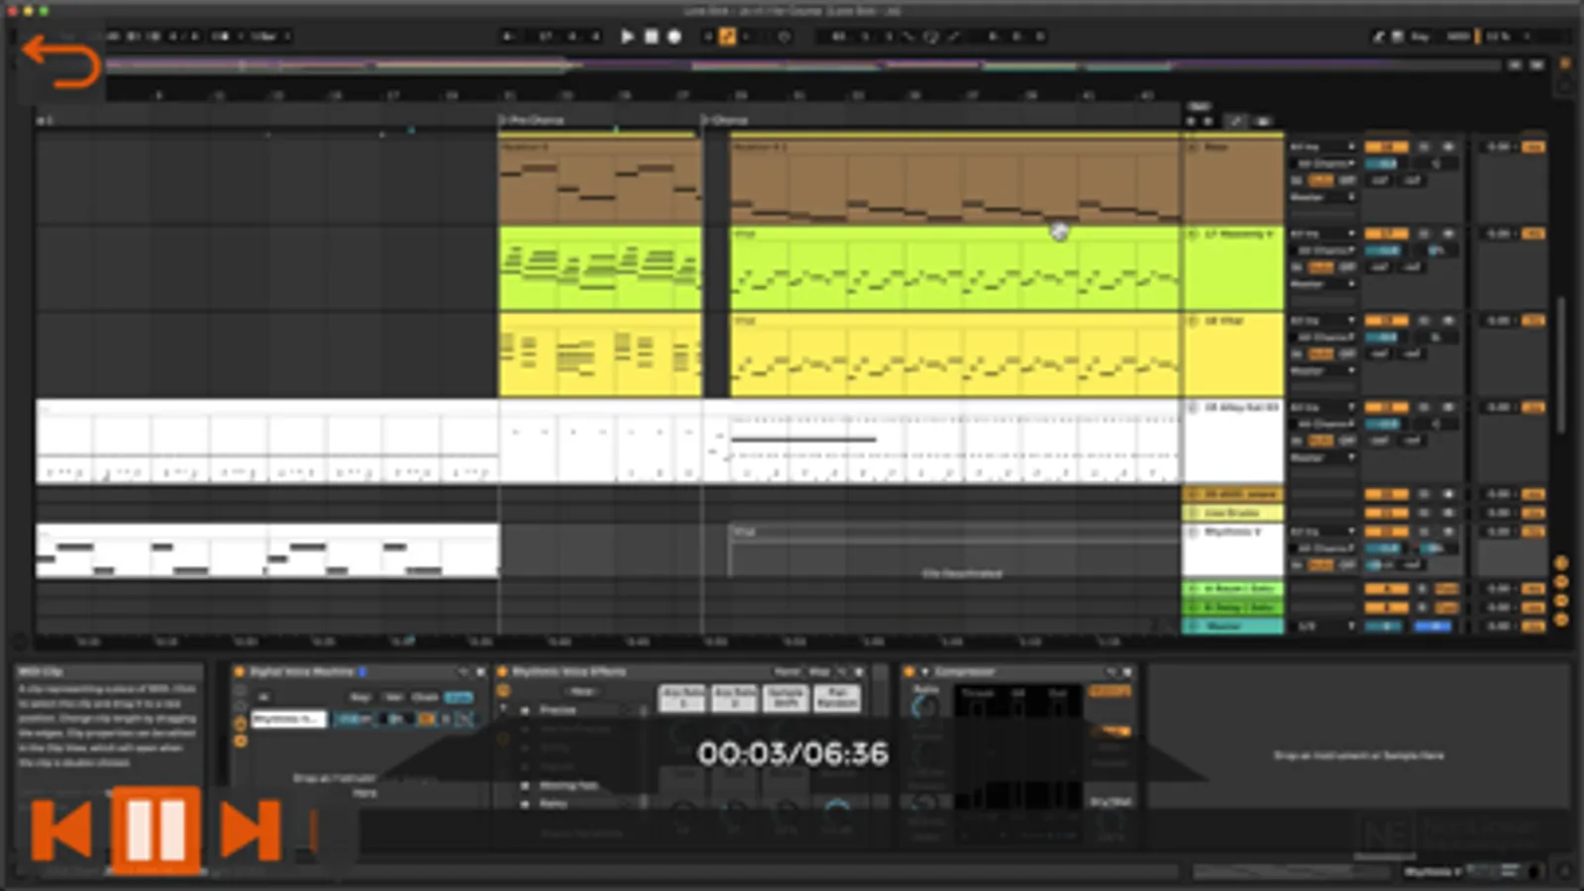The width and height of the screenshot is (1584, 891).
Task: Toggle the Compressor device on/off switch
Action: tap(908, 671)
